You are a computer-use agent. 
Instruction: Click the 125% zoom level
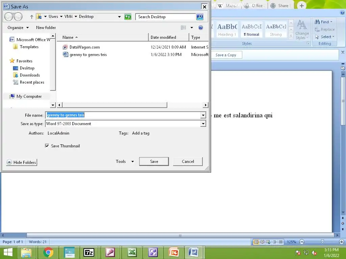[291, 242]
